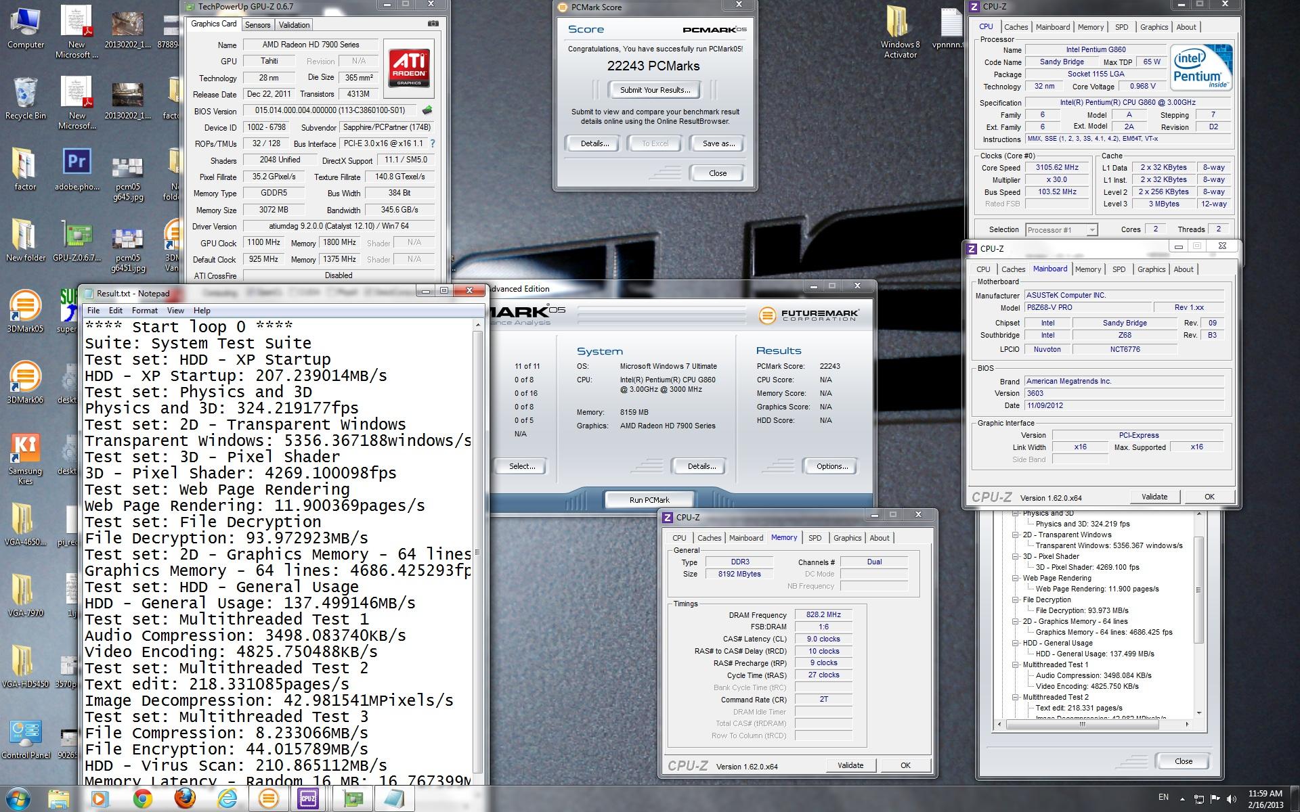The width and height of the screenshot is (1300, 812).
Task: Open the 3DMark06 desktop shortcut
Action: click(x=25, y=382)
